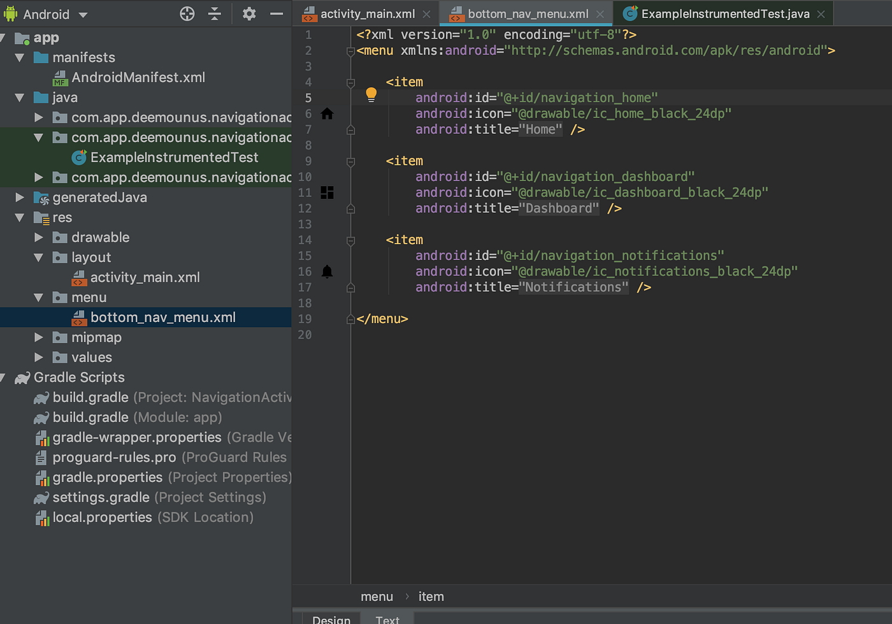892x624 pixels.
Task: Hide the project panel with minimize icon
Action: [275, 13]
